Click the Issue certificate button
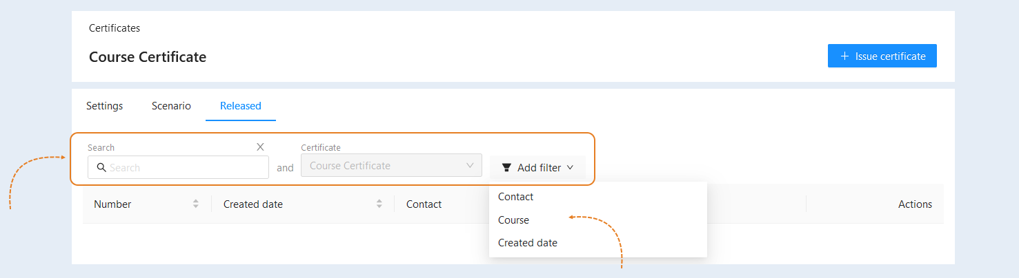This screenshot has height=278, width=1019. point(882,56)
